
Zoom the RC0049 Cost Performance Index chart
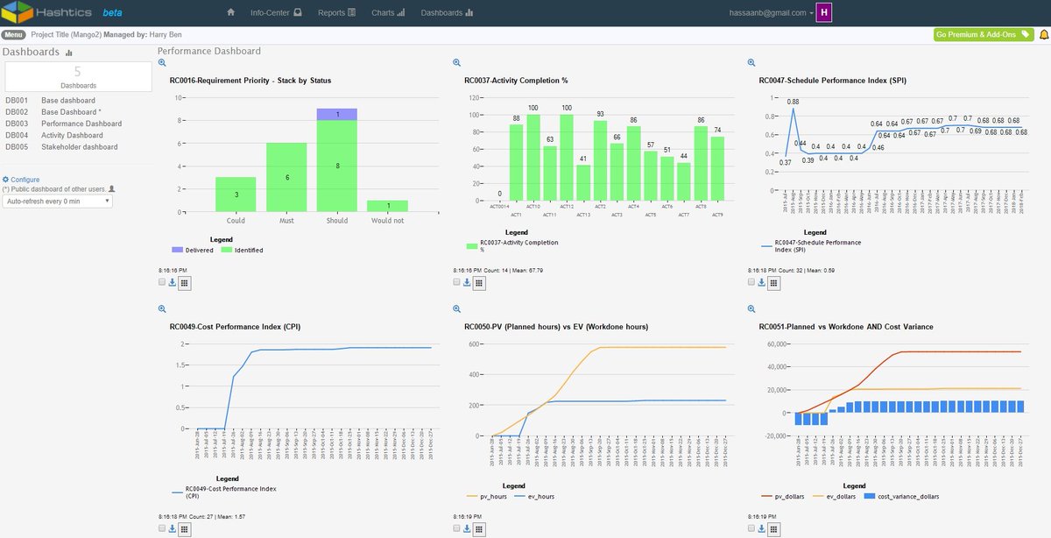[162, 308]
